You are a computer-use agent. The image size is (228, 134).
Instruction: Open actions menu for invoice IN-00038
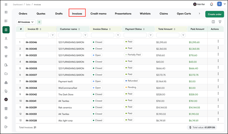point(218,80)
